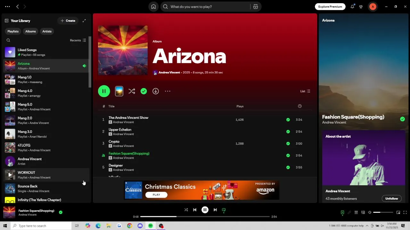Image resolution: width=410 pixels, height=230 pixels.
Task: Search in Your Library
Action: pos(8,40)
